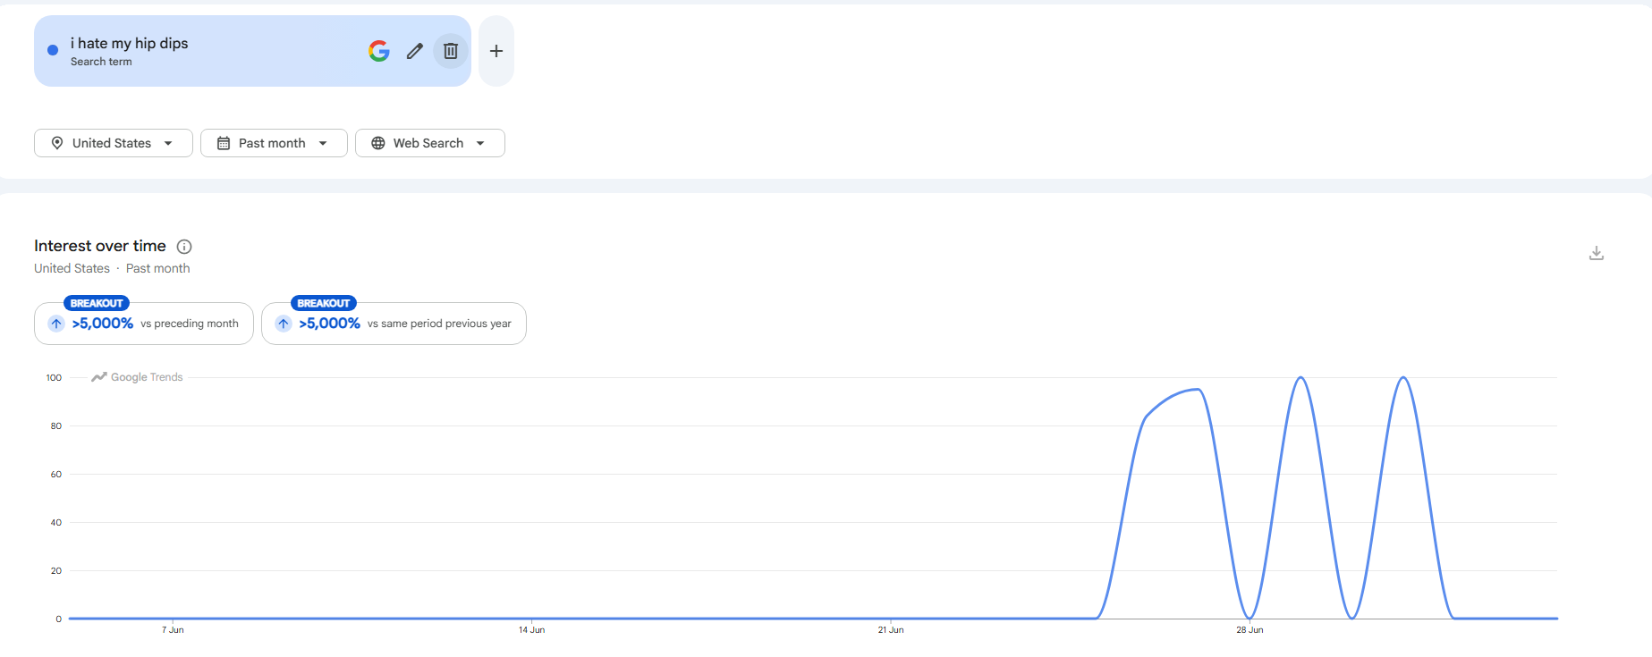The height and width of the screenshot is (657, 1652).
Task: Click the calendar icon in Past month filter
Action: (x=224, y=143)
